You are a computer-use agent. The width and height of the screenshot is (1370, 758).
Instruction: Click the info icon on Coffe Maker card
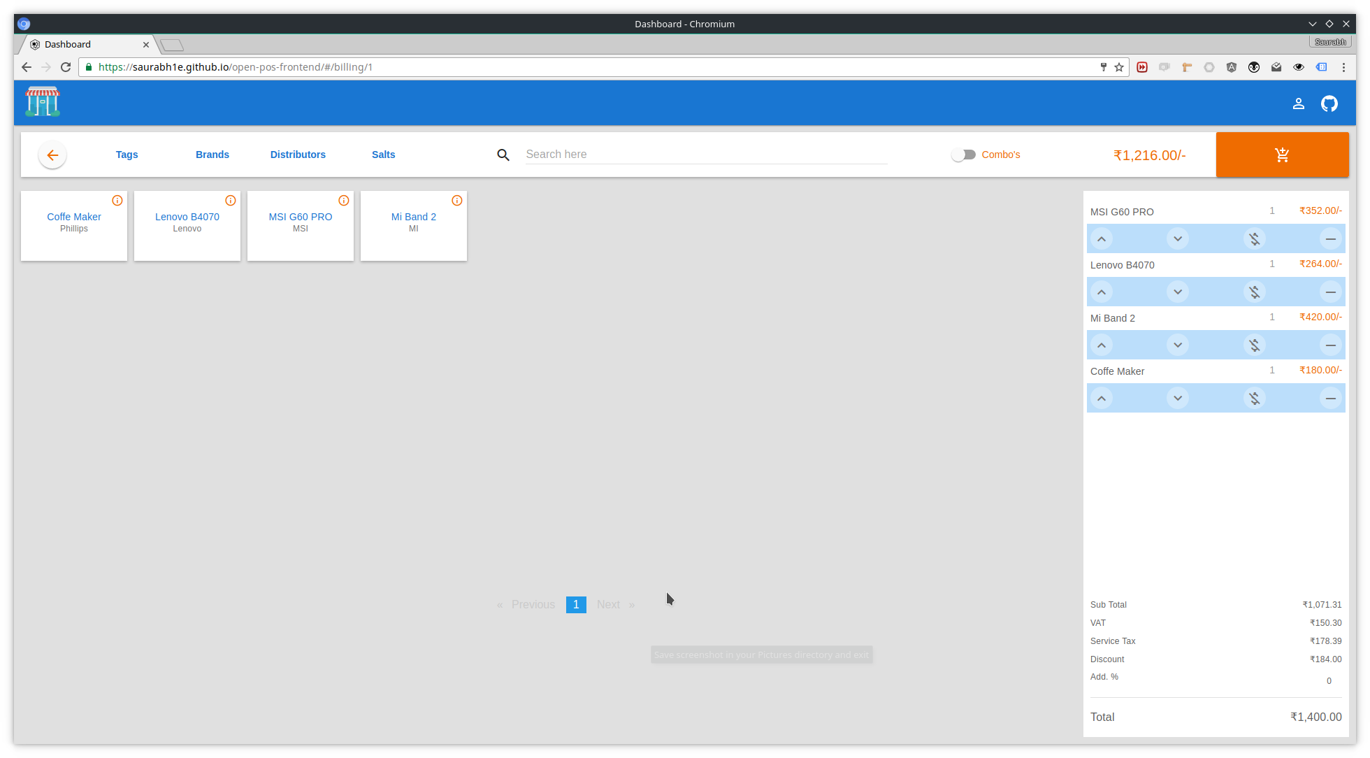(x=117, y=201)
